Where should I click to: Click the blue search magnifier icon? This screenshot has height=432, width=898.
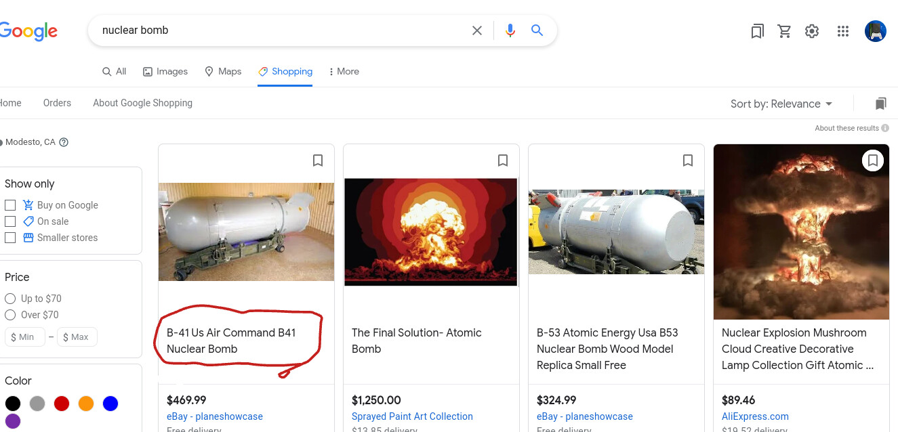(x=537, y=30)
